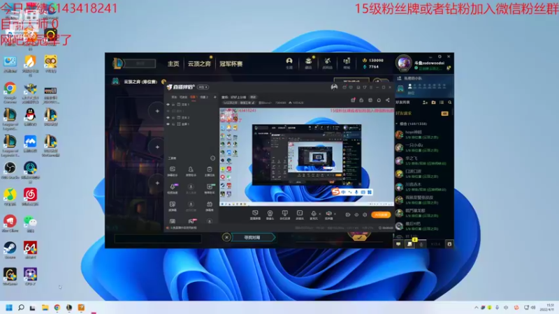Screen dimensions: 559x314
Task: Open the toolbox clipboard icon tool
Action: pyautogui.click(x=209, y=171)
